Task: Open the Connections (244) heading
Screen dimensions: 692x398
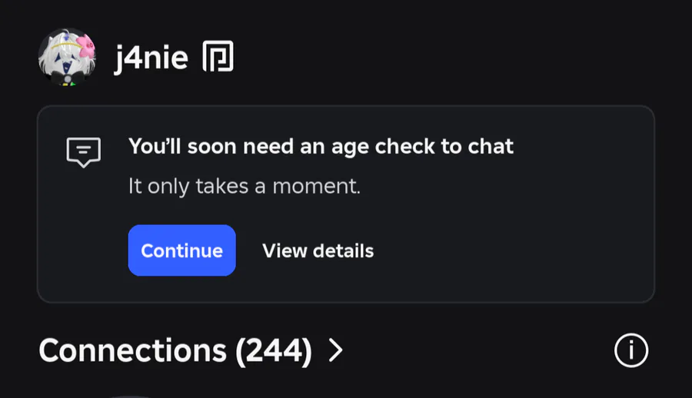Action: (175, 351)
